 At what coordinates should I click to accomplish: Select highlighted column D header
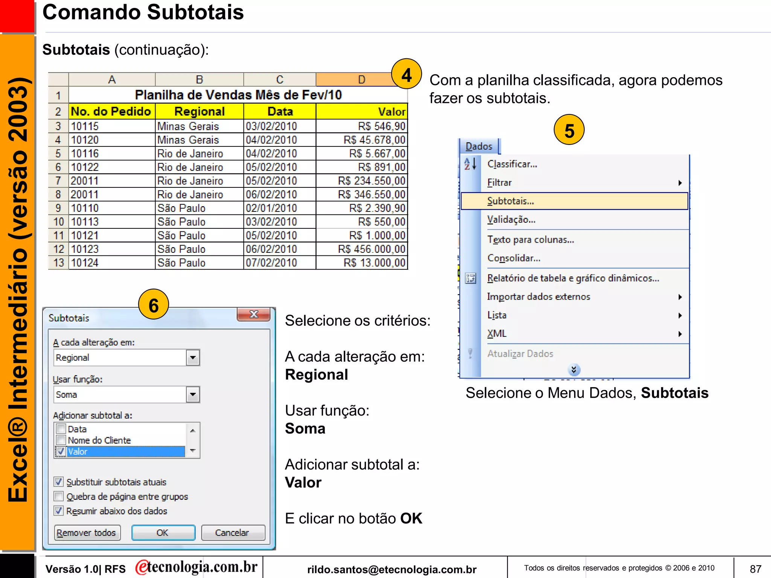point(361,79)
